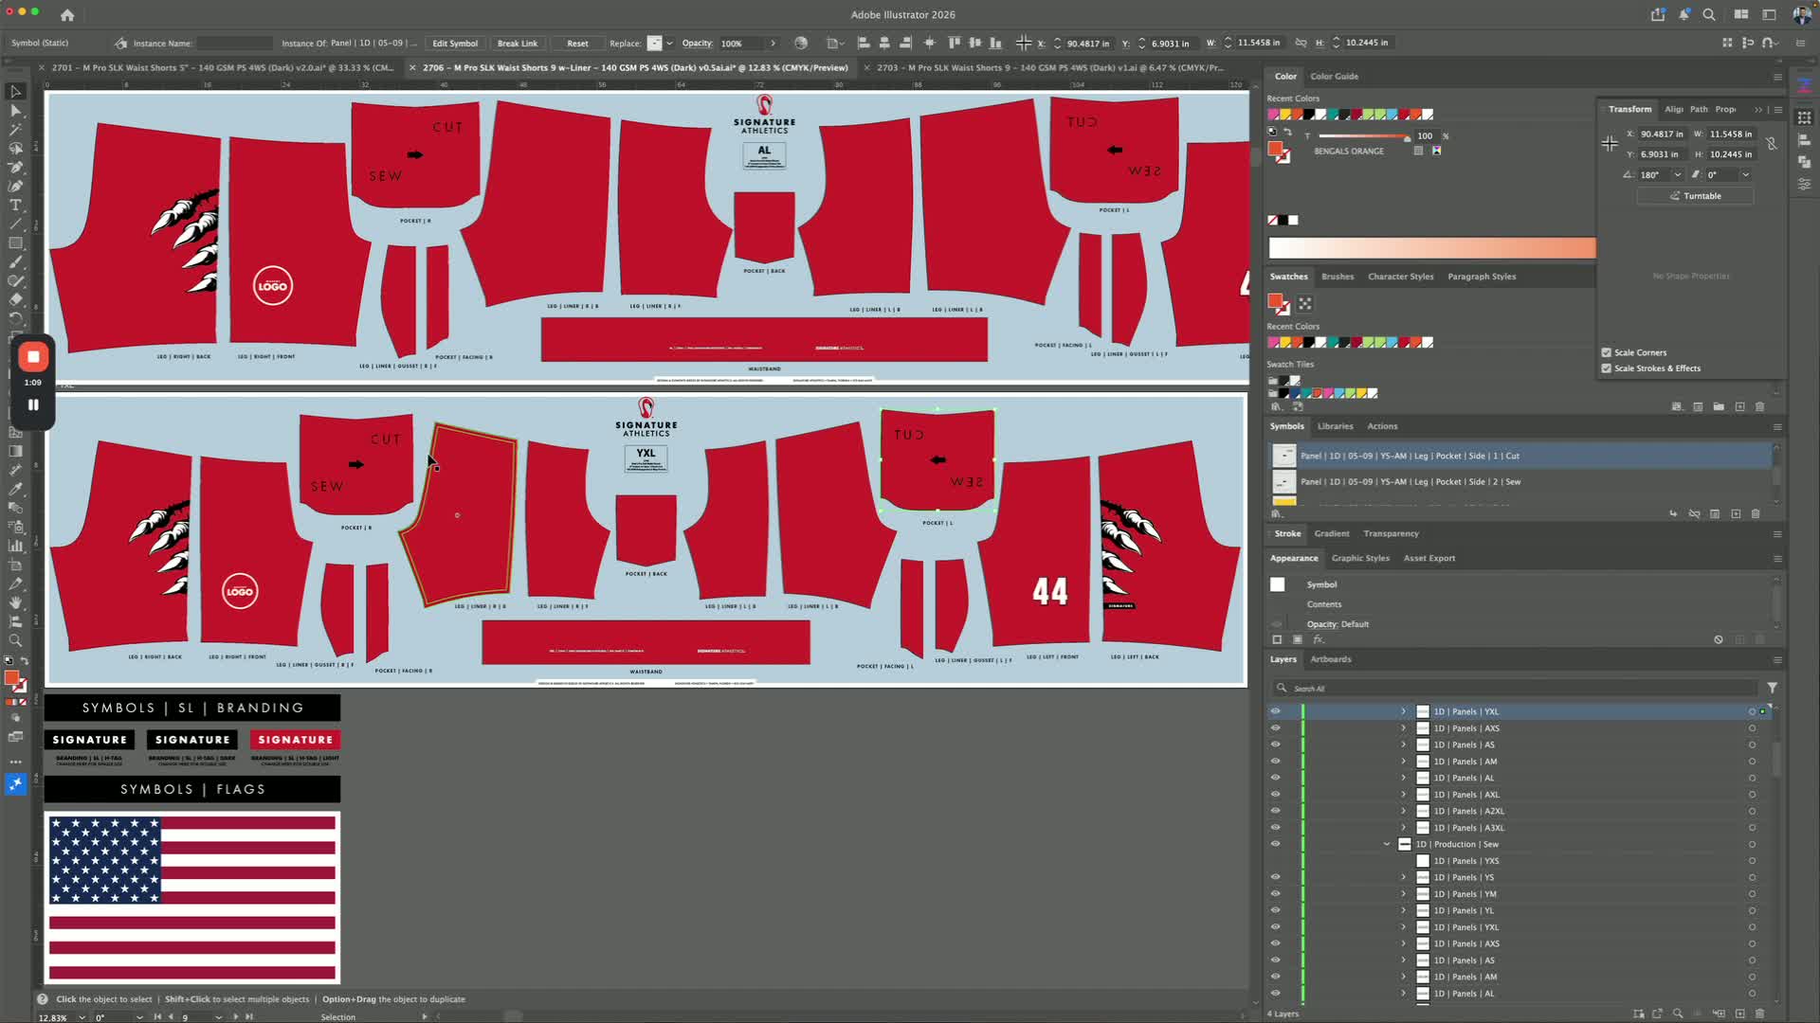Switch to the Brushes tab
This screenshot has width=1820, height=1023.
pos(1338,277)
